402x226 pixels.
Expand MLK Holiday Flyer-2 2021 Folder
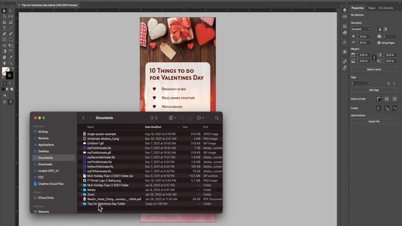(x=82, y=185)
